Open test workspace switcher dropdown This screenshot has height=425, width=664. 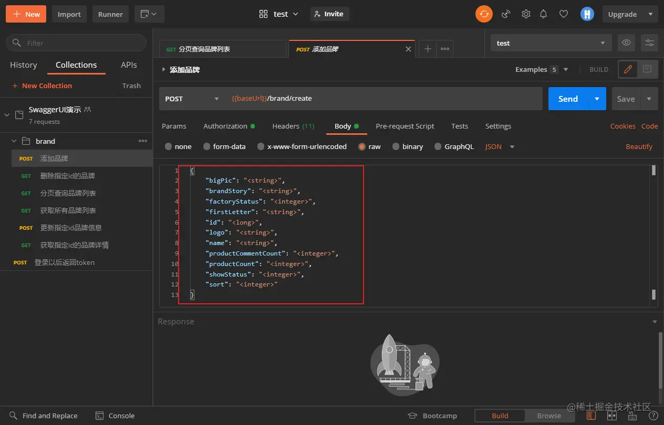pyautogui.click(x=286, y=14)
